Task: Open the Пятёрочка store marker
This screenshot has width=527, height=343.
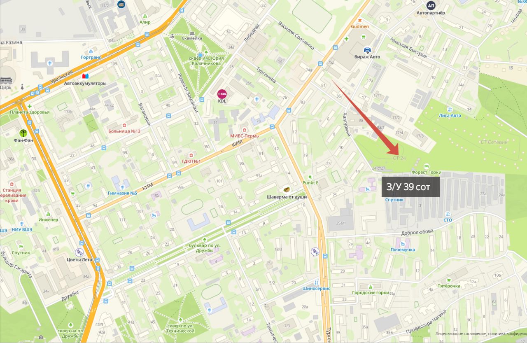Action: 448,279
